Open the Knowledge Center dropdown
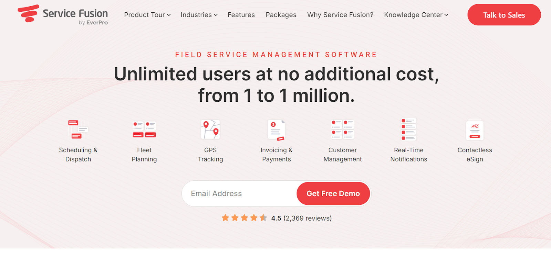This screenshot has width=551, height=280. (416, 15)
